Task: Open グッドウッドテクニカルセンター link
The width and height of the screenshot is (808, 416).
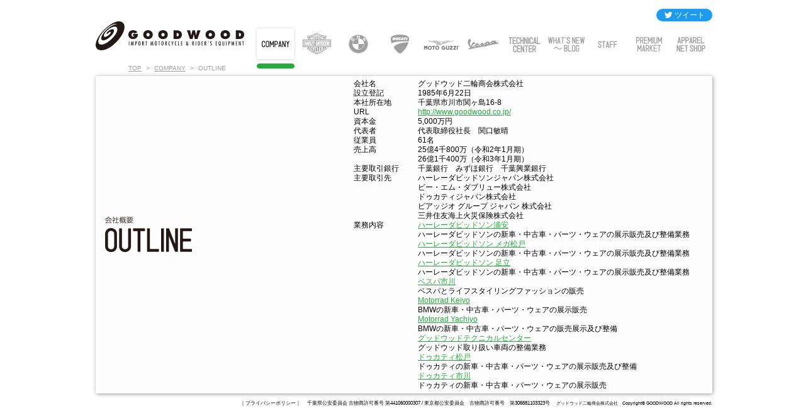Action: tap(474, 338)
